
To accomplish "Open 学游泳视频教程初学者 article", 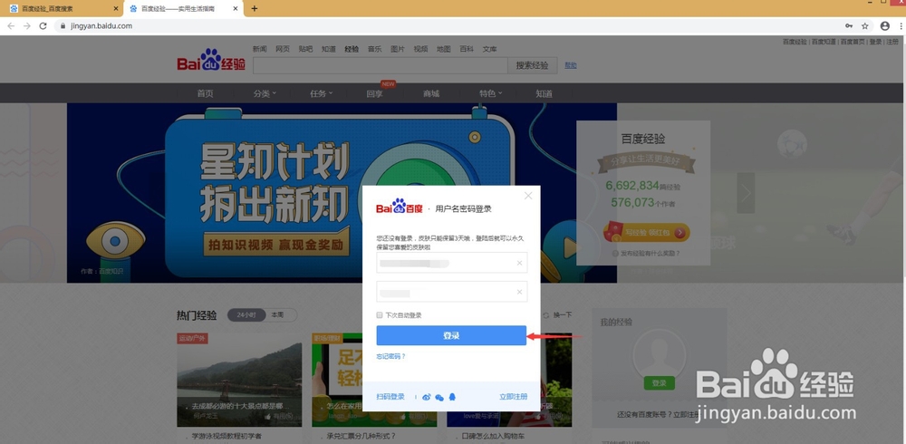I will coord(226,436).
